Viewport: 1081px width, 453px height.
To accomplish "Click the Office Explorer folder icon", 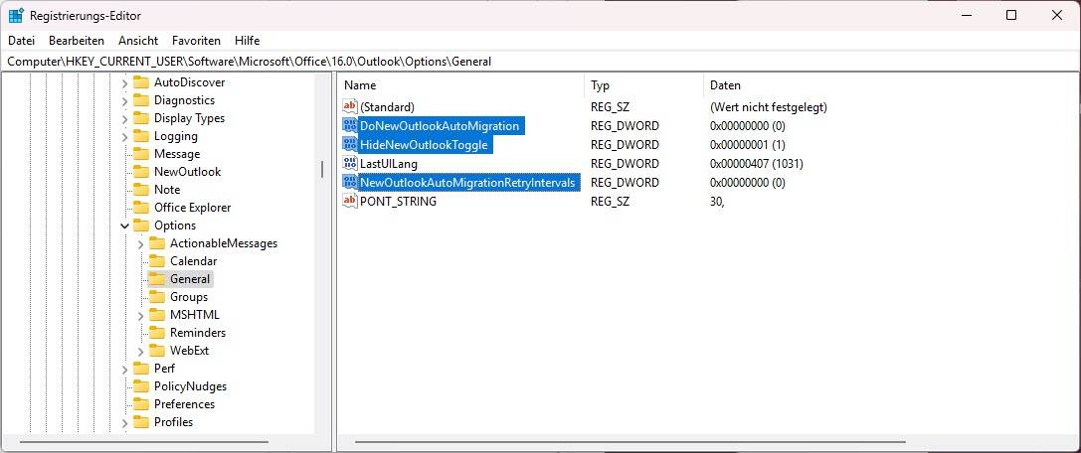I will [x=140, y=208].
